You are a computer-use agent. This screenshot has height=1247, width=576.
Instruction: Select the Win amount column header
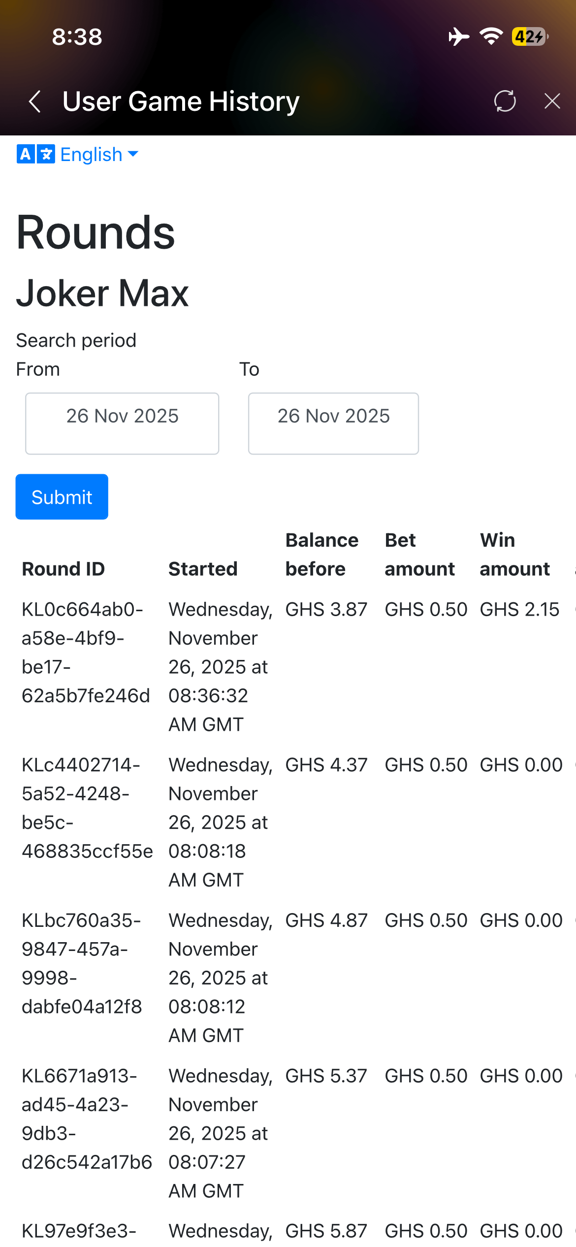tap(514, 555)
